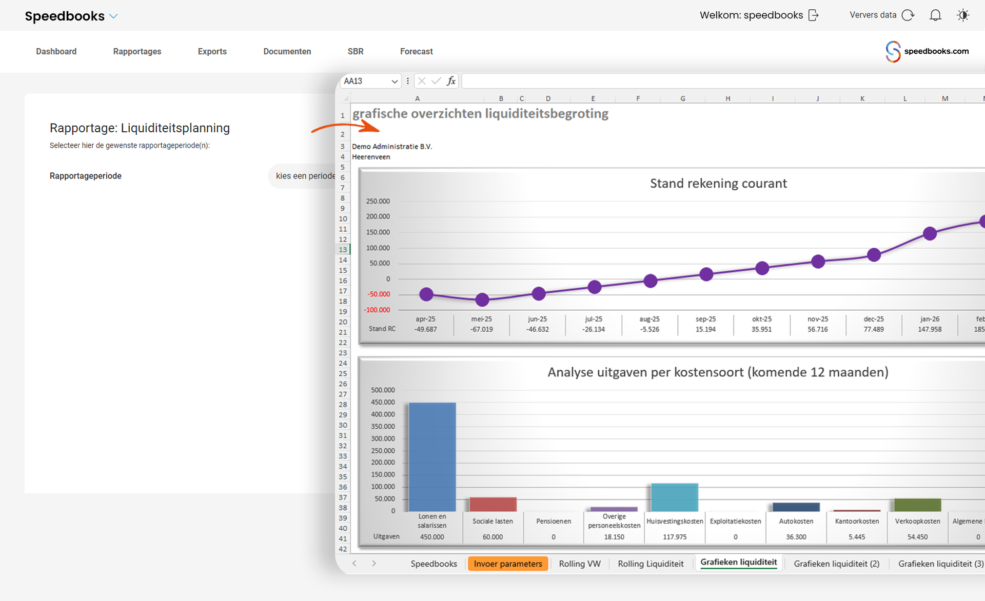Click the speedbooks.com logo
Screen dimensions: 985x601
point(927,51)
